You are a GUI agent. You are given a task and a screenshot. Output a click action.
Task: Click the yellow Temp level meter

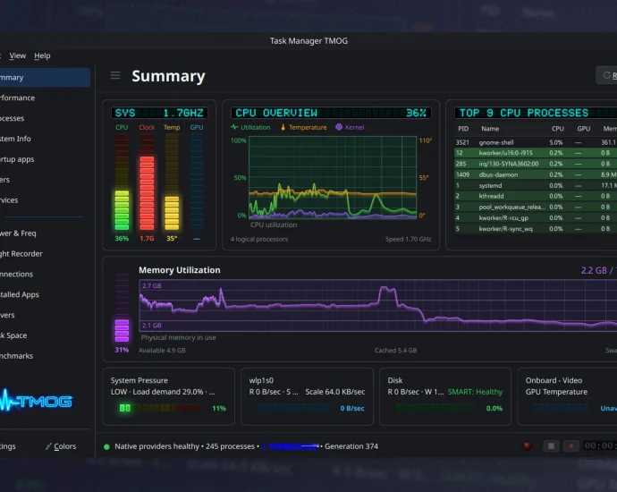tap(172, 182)
